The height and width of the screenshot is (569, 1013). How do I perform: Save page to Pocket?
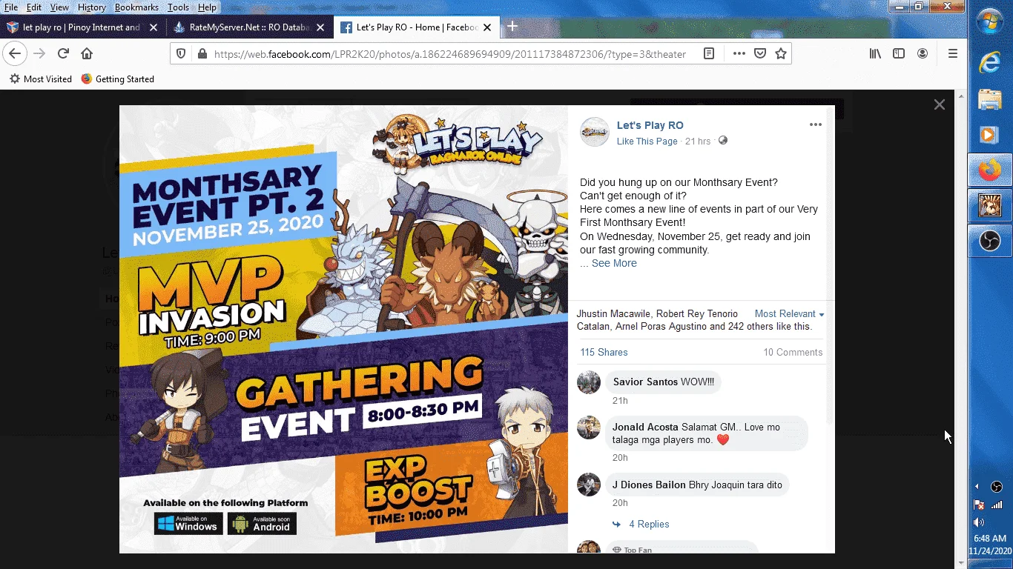[x=759, y=53]
